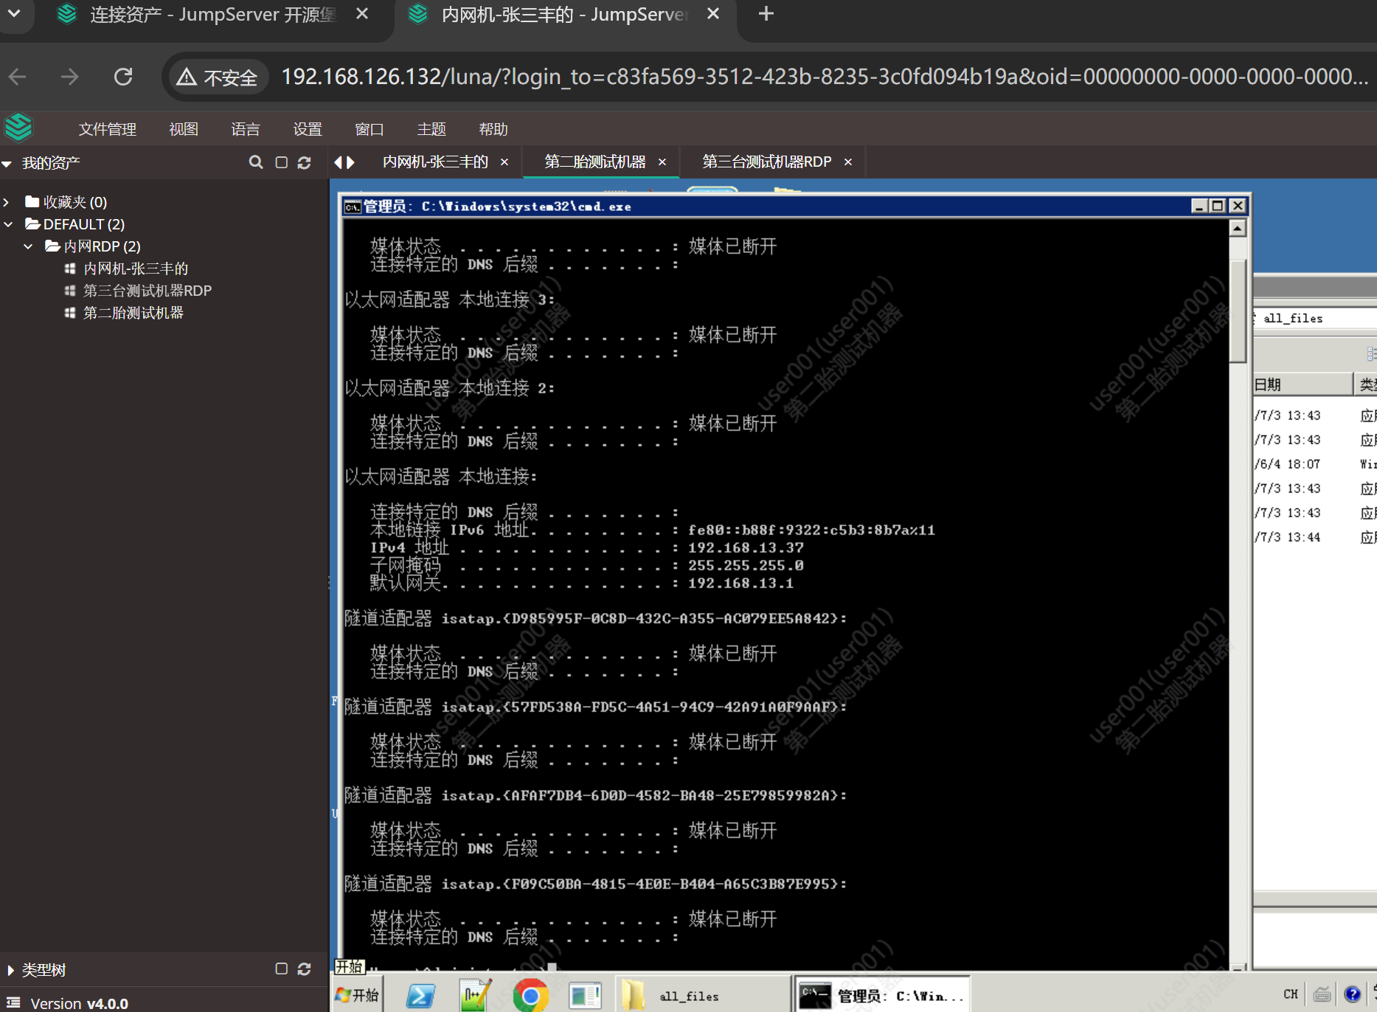Open PowerShell from the remote taskbar
Screen dimensions: 1377x1012
(x=420, y=996)
